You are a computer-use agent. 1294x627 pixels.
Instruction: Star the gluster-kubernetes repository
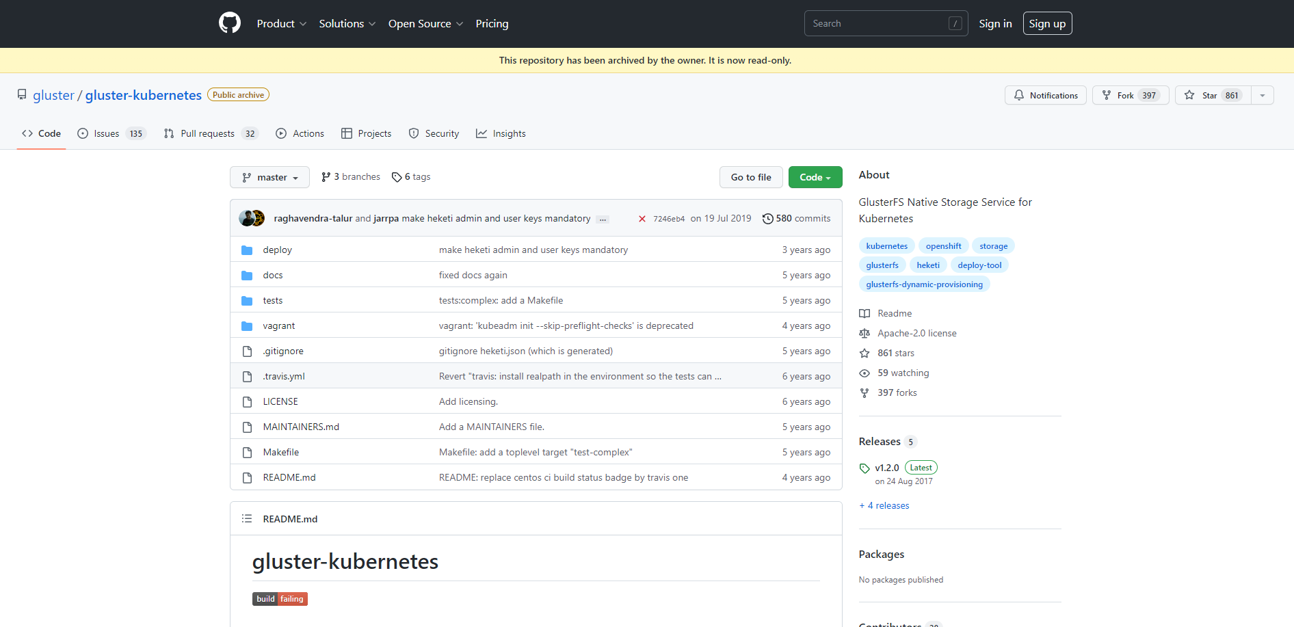[1213, 96]
